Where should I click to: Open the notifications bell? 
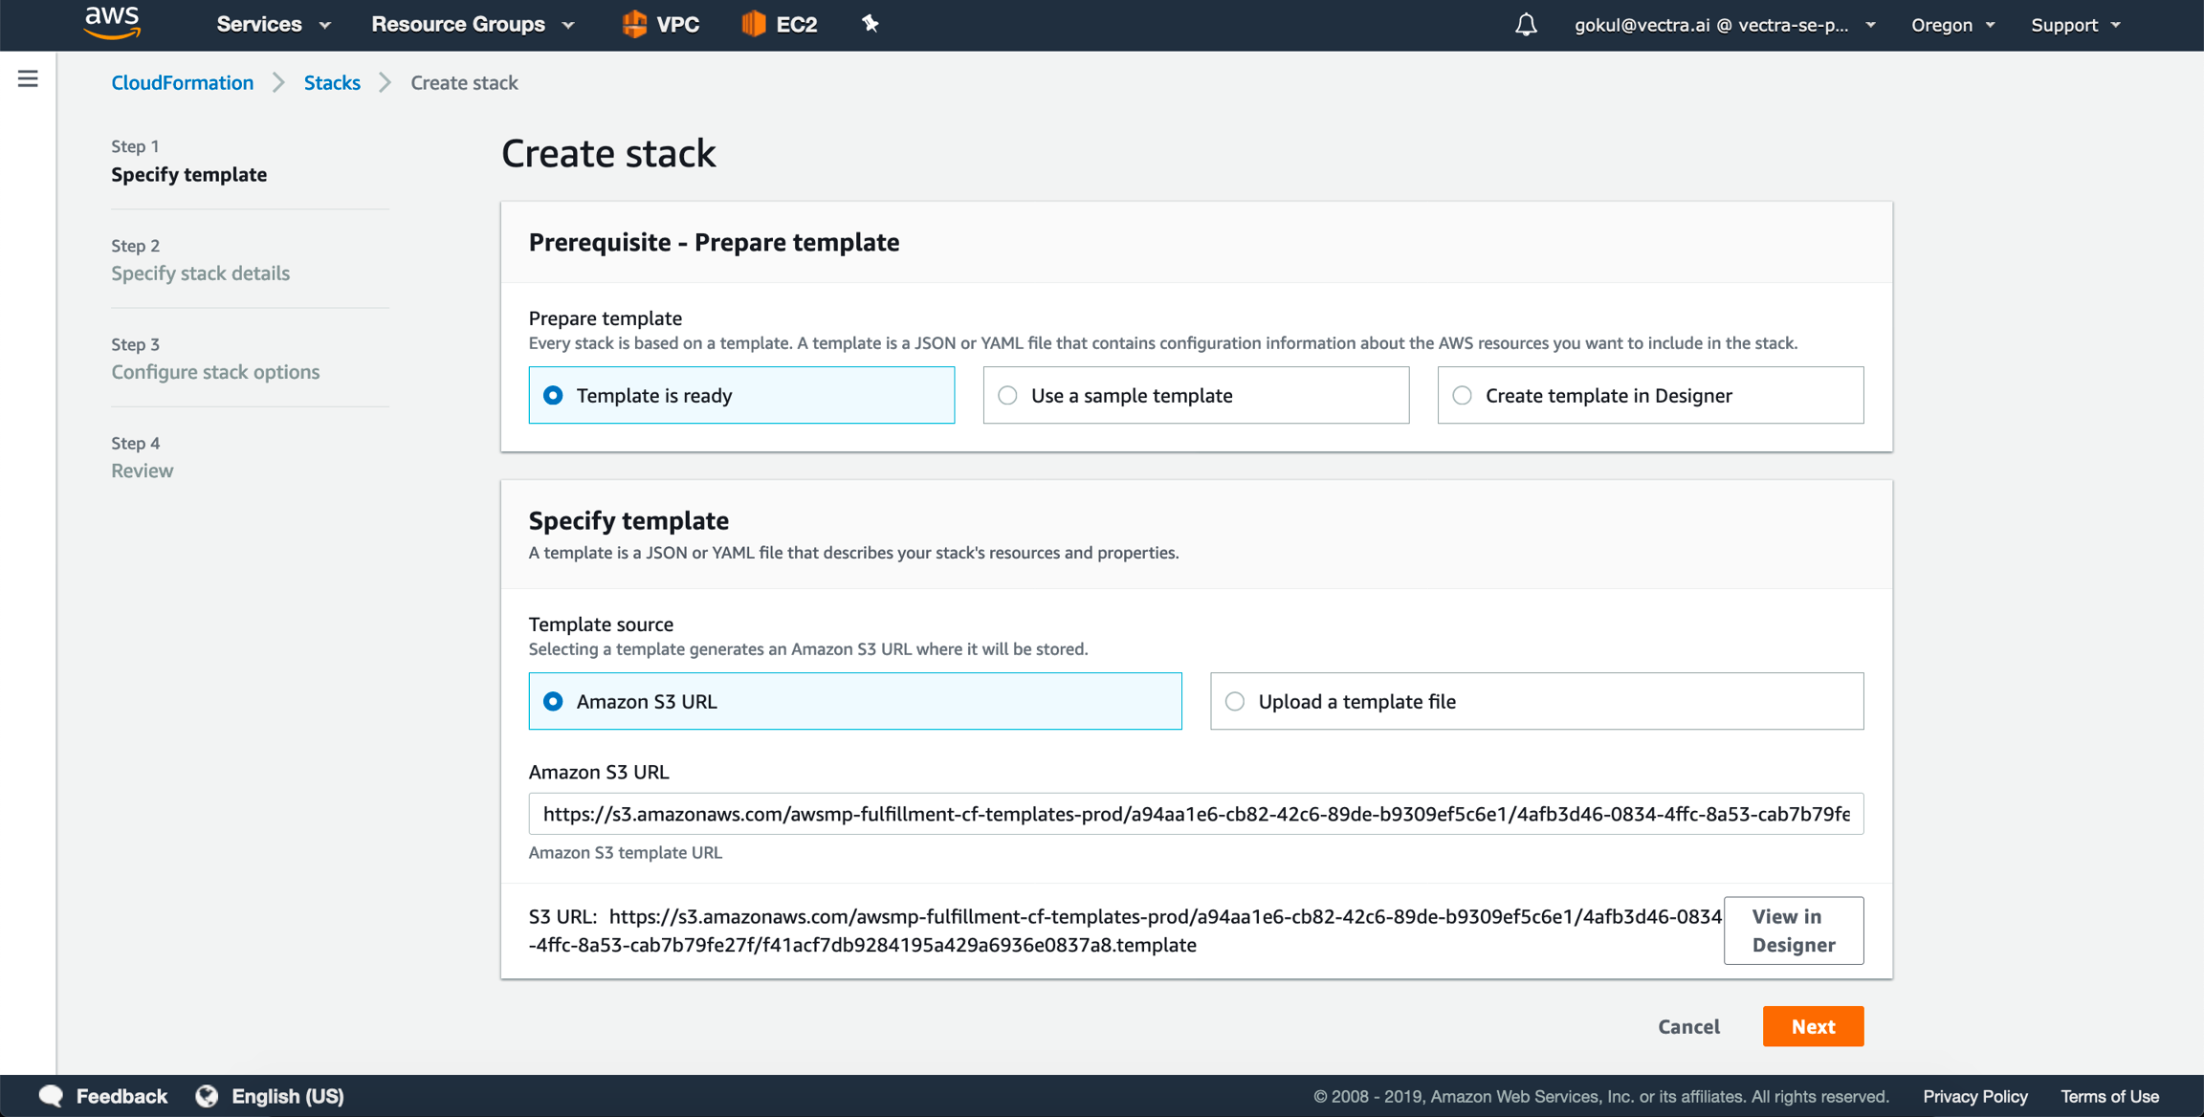click(x=1526, y=25)
